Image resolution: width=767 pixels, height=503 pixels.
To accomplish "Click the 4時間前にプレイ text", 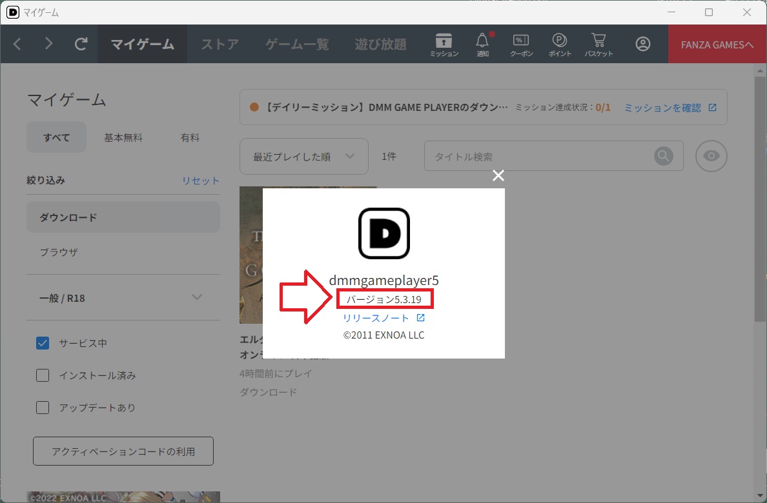I will point(276,373).
